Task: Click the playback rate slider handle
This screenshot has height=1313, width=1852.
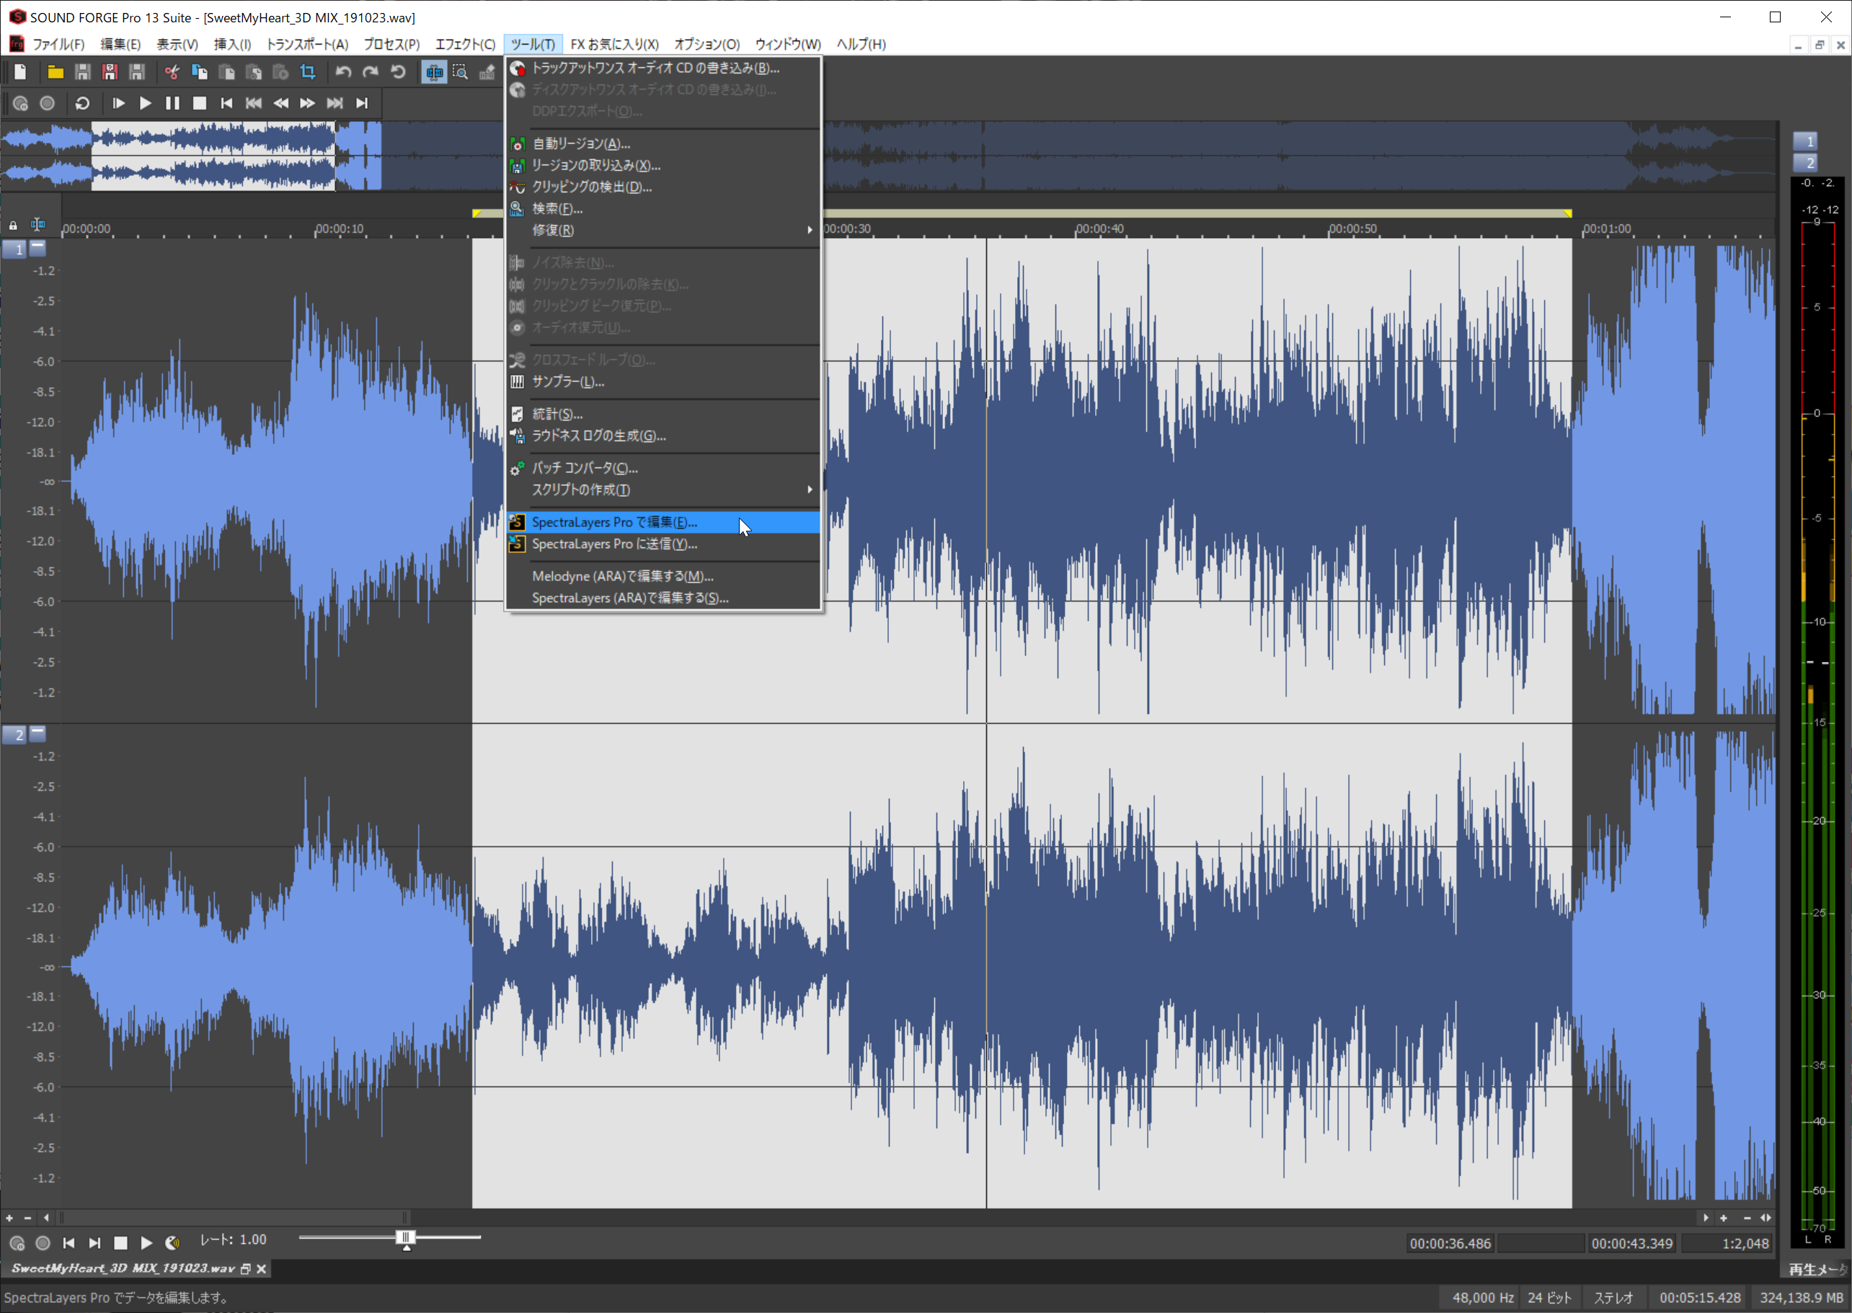Action: 406,1239
